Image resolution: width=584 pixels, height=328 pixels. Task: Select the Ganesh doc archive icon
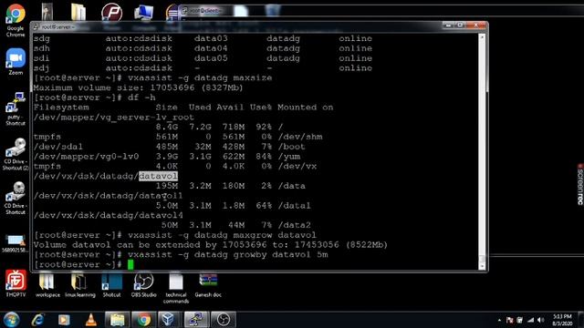click(208, 285)
